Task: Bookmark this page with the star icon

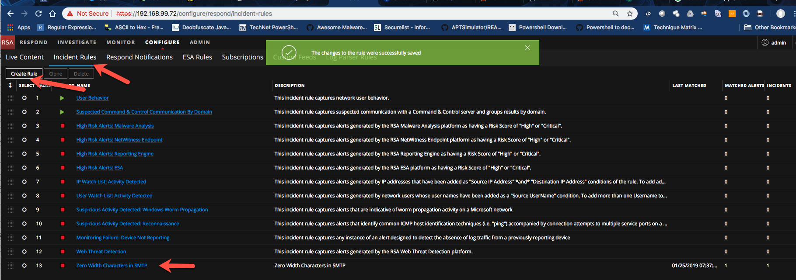Action: [x=630, y=14]
